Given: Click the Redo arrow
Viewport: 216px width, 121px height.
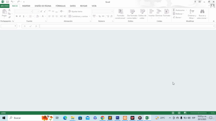Looking at the screenshot, I should point(18,2).
